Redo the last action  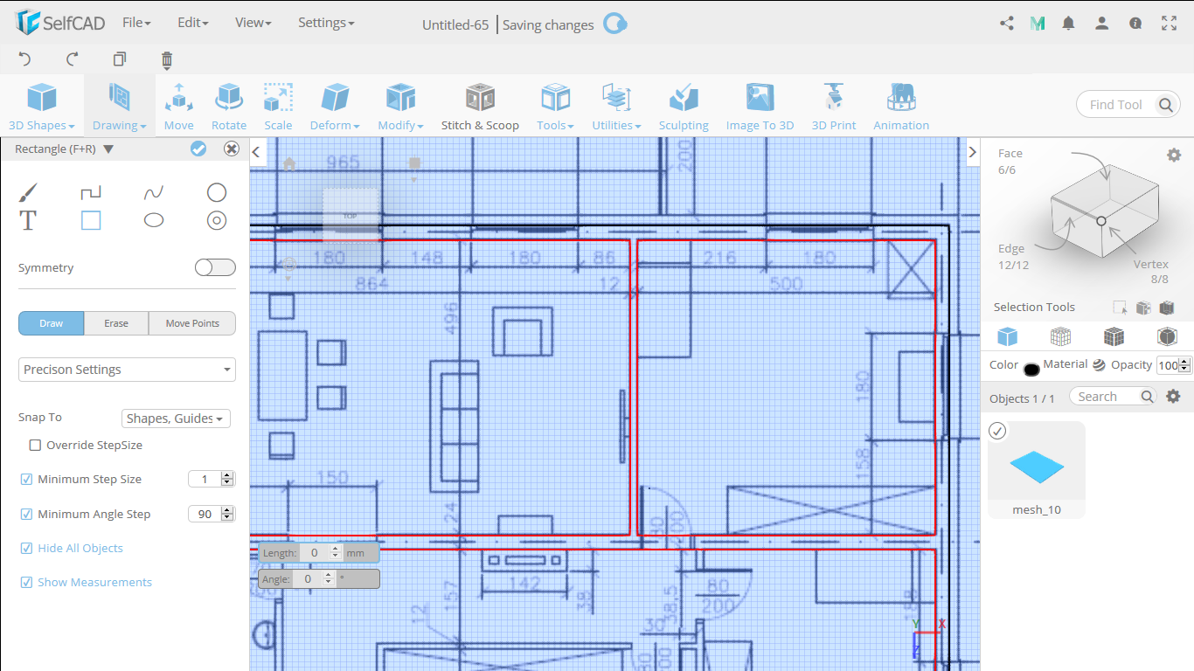(73, 59)
